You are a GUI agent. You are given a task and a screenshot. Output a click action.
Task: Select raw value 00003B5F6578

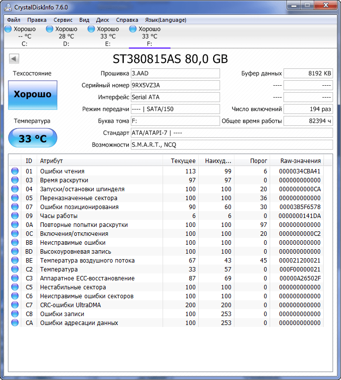[300, 207]
